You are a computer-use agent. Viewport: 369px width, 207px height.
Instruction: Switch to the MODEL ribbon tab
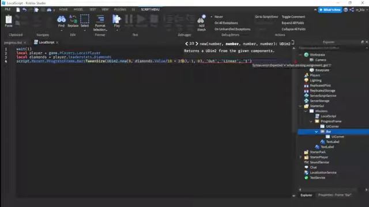(x=78, y=9)
